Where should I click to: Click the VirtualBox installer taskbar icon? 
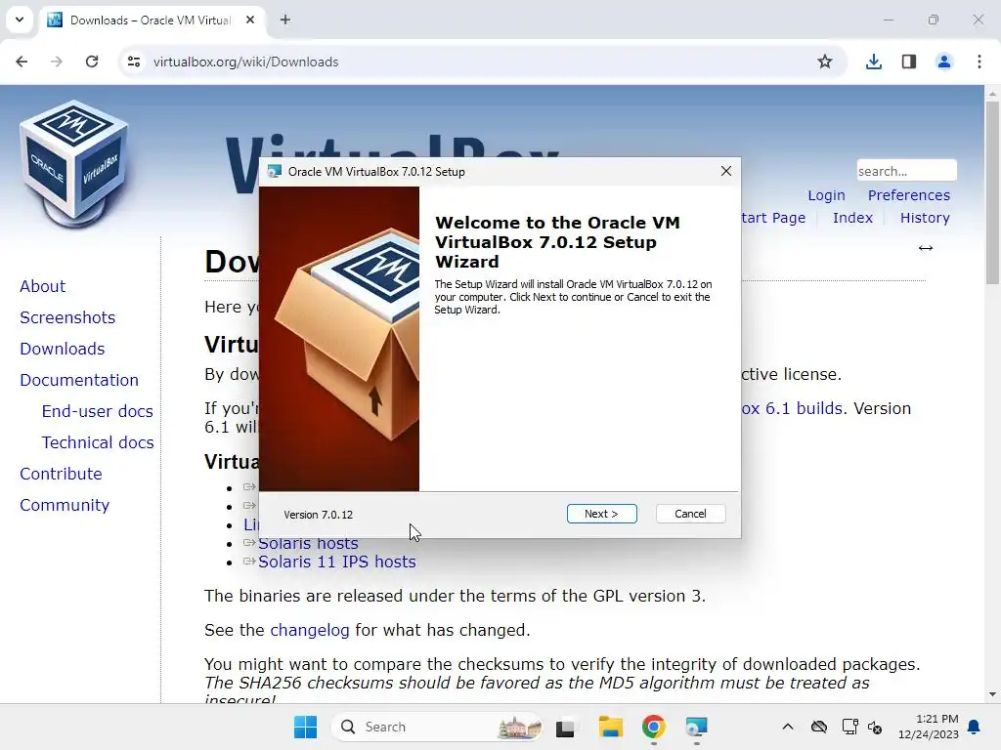(696, 727)
